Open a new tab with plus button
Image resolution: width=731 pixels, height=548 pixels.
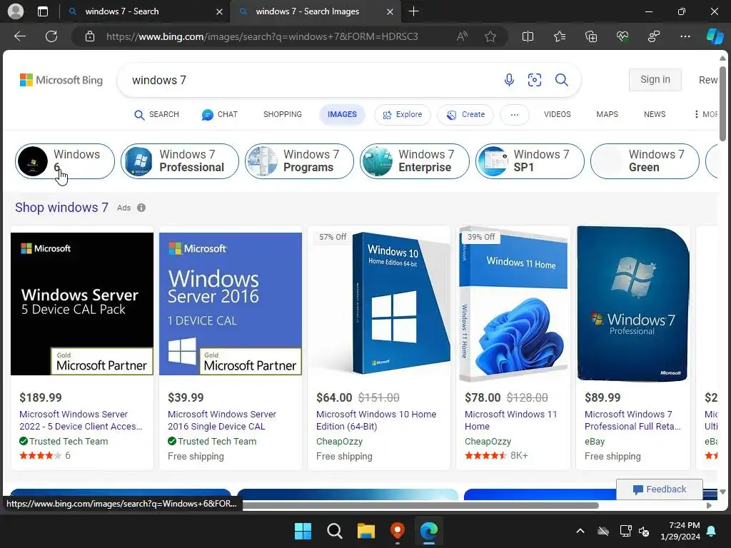pos(413,11)
